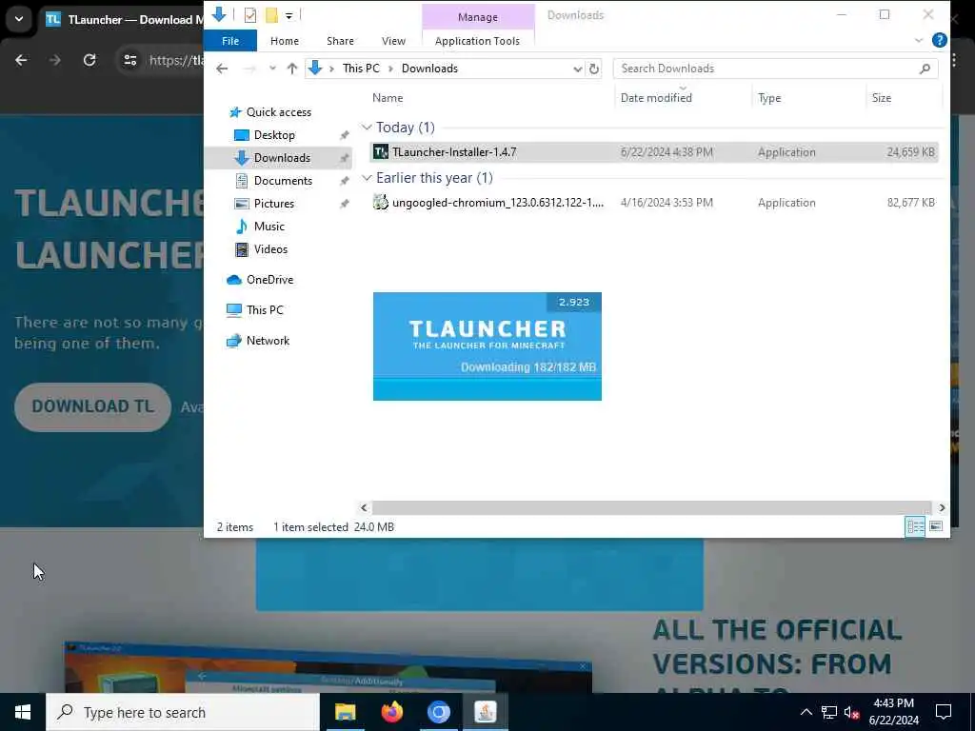The height and width of the screenshot is (731, 975).
Task: Refresh the Downloads folder view
Action: (x=594, y=69)
